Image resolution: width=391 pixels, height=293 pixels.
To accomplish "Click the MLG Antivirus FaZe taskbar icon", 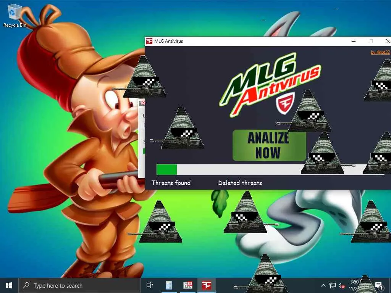I will click(207, 285).
